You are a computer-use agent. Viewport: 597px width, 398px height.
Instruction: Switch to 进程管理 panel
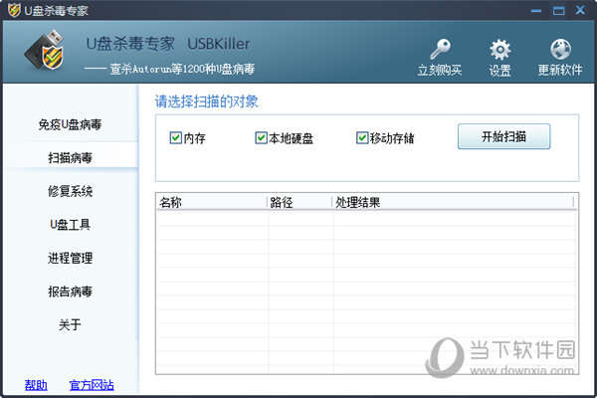pyautogui.click(x=70, y=259)
